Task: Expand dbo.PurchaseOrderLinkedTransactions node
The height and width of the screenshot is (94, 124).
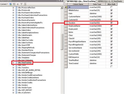Action: (13, 15)
